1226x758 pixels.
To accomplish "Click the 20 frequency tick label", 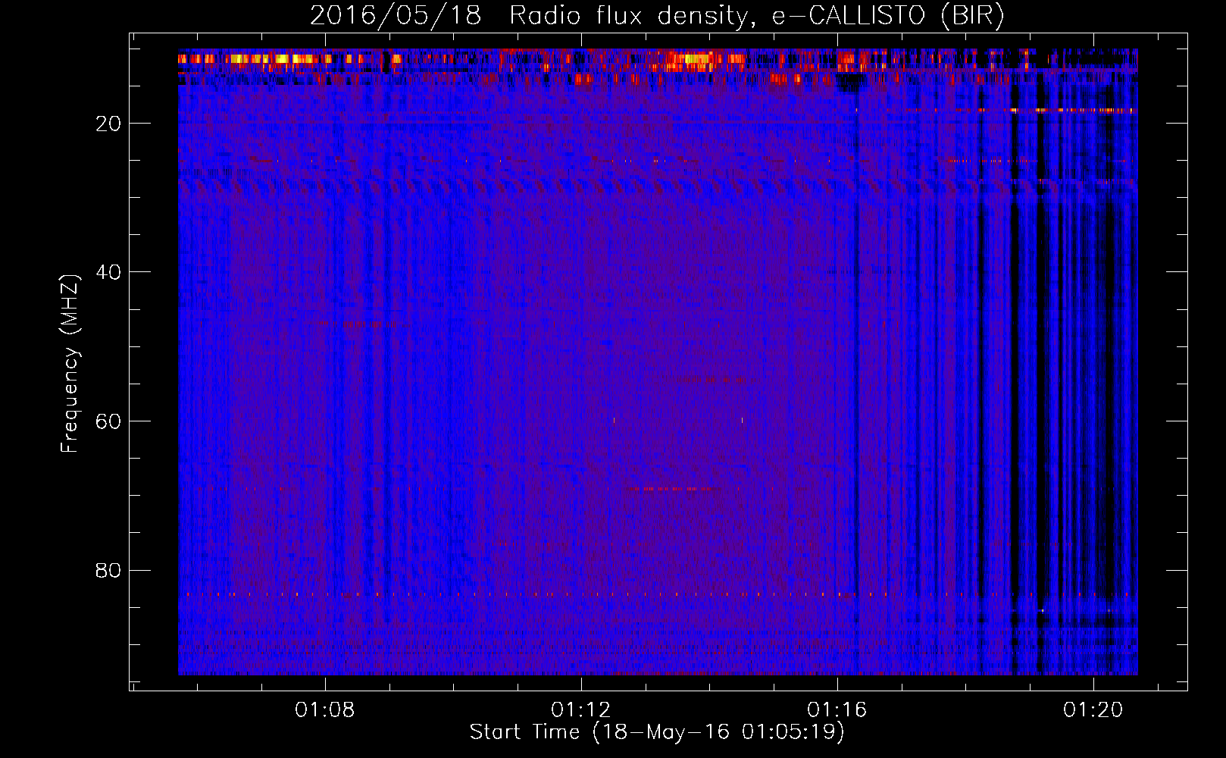I will [108, 124].
